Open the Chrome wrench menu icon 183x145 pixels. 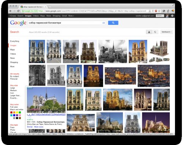tap(172, 11)
